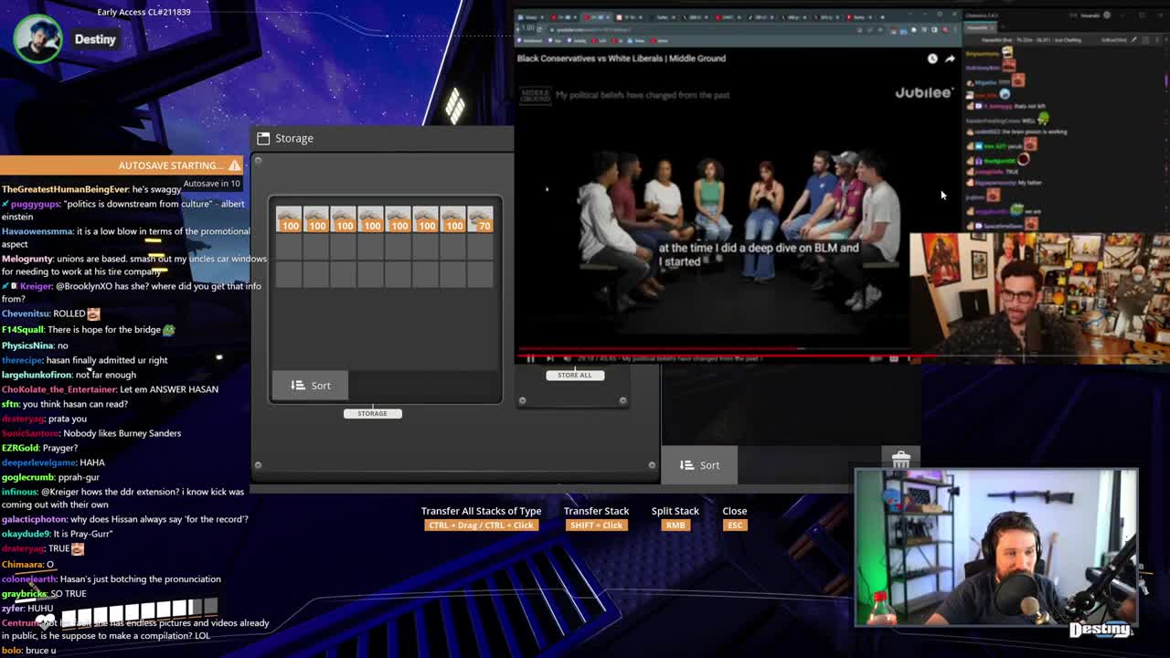
Task: Click the STORE ALL button
Action: (x=575, y=375)
